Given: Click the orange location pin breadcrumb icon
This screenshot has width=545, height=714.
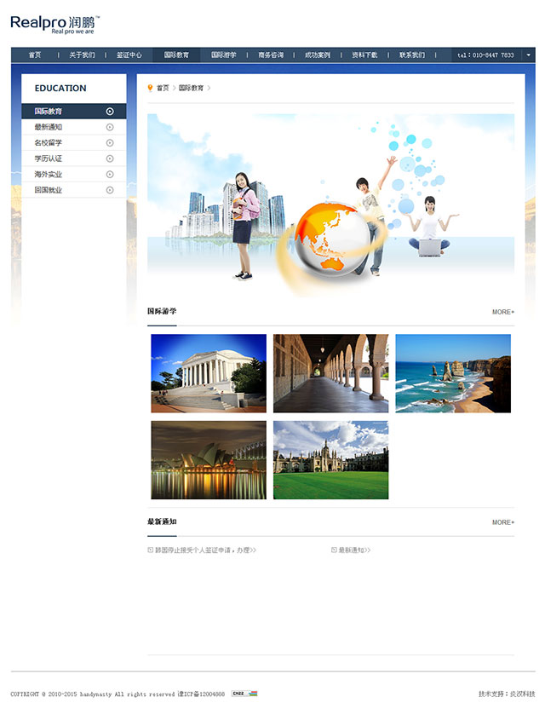Looking at the screenshot, I should (x=151, y=88).
